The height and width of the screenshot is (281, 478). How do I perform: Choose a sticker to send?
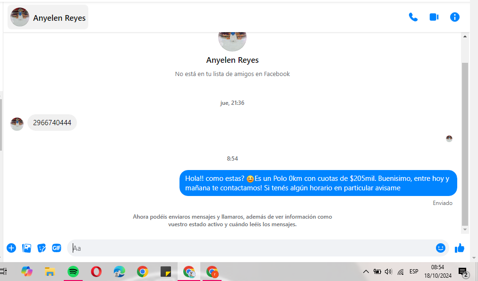(x=42, y=248)
